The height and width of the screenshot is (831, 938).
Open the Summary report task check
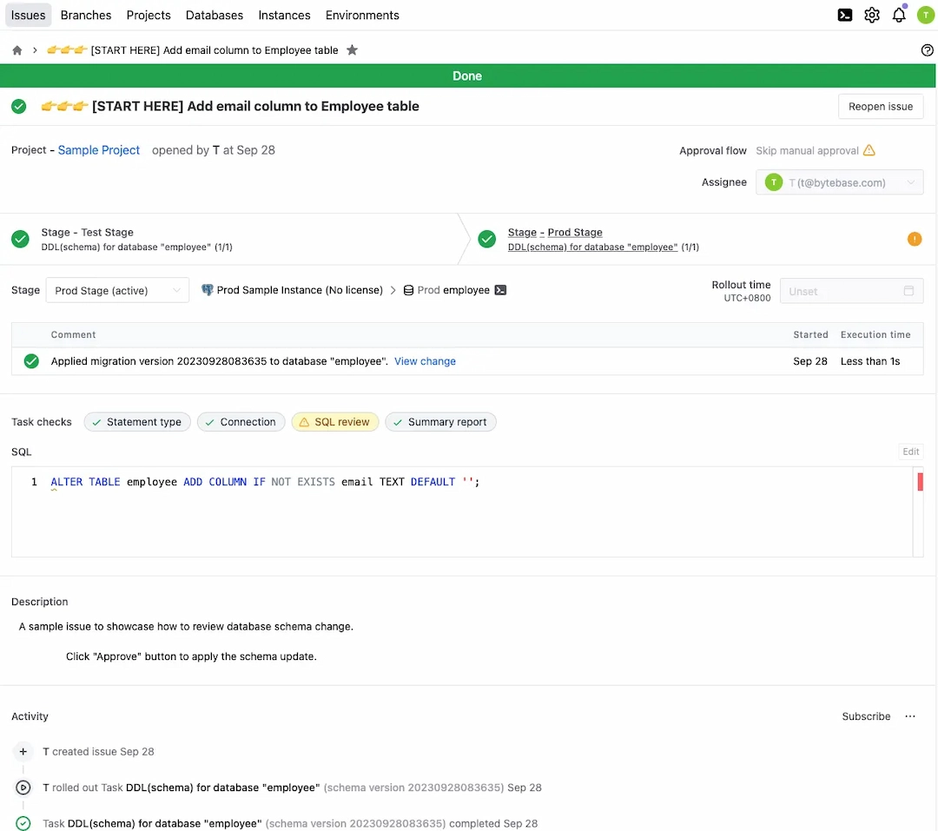pyautogui.click(x=440, y=422)
